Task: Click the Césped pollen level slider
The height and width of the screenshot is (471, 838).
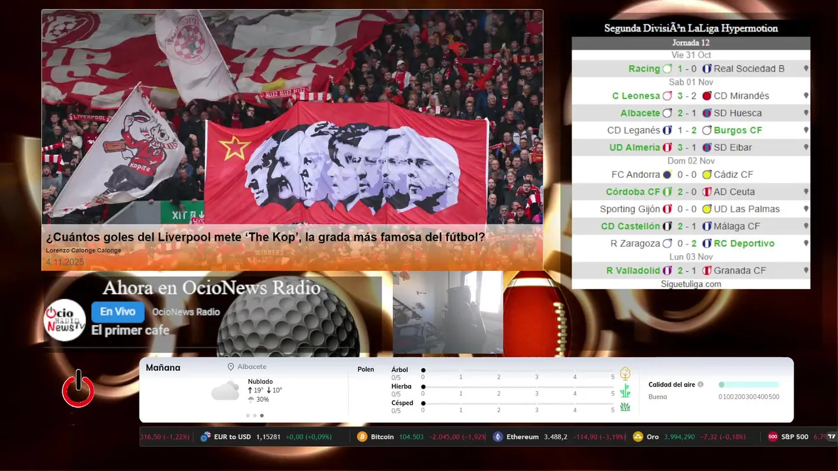Action: click(x=518, y=404)
